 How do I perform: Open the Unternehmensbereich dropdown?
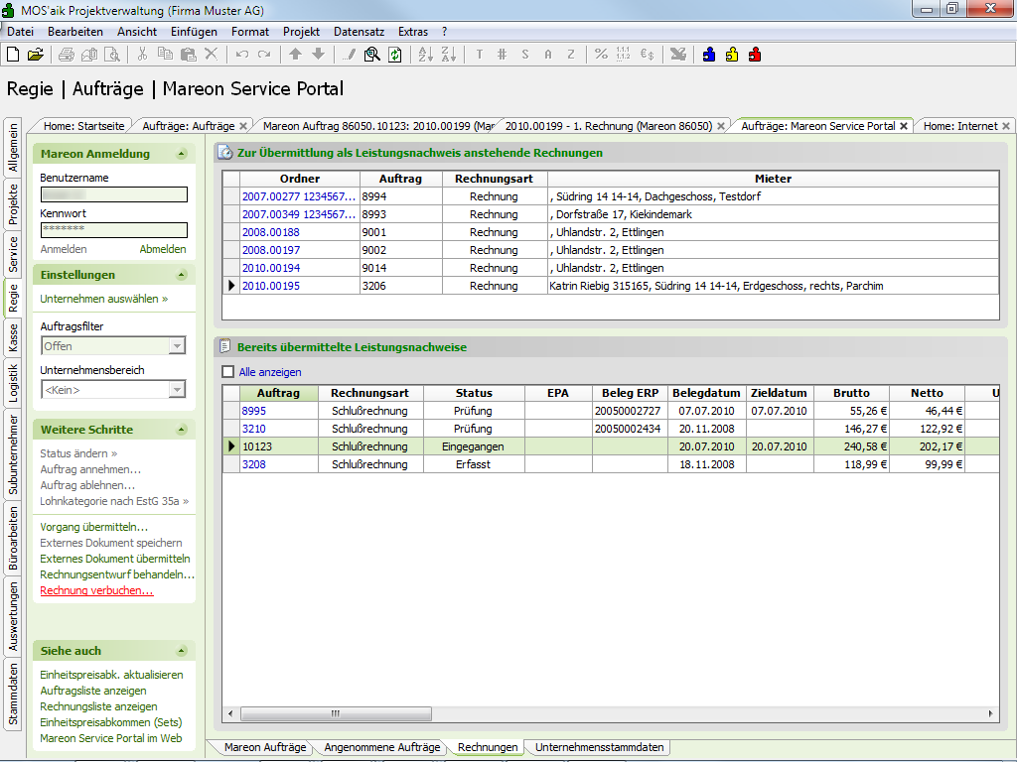point(177,389)
